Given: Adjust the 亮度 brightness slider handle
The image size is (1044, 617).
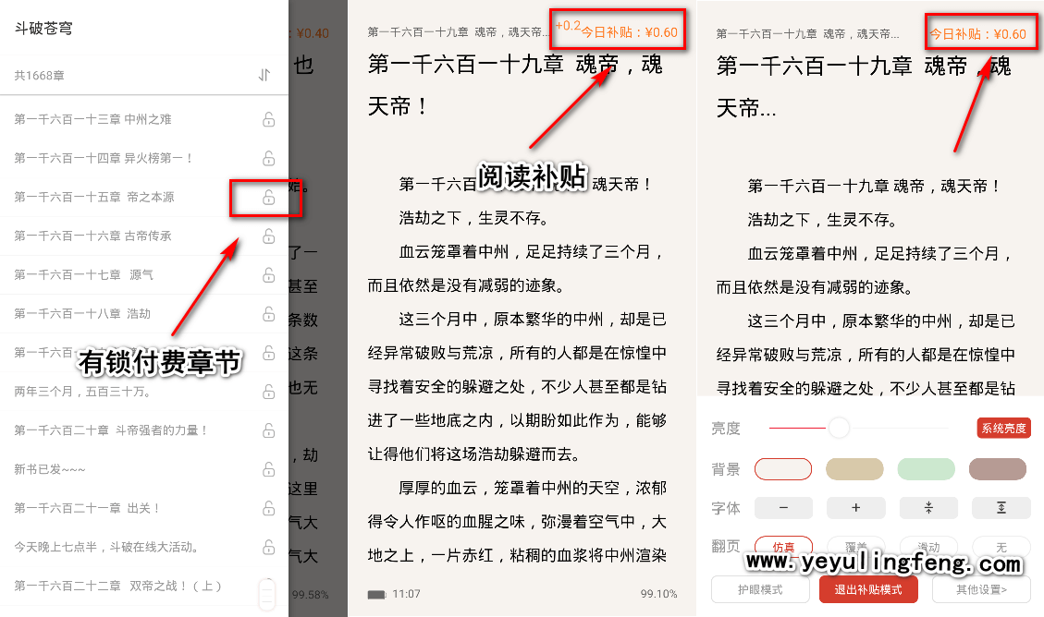Looking at the screenshot, I should point(839,428).
